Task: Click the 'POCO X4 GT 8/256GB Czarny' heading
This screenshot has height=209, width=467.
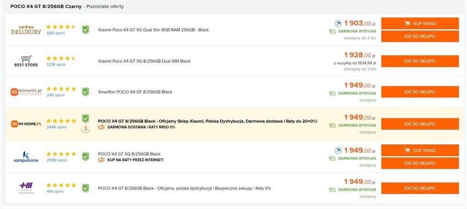Action: (46, 6)
